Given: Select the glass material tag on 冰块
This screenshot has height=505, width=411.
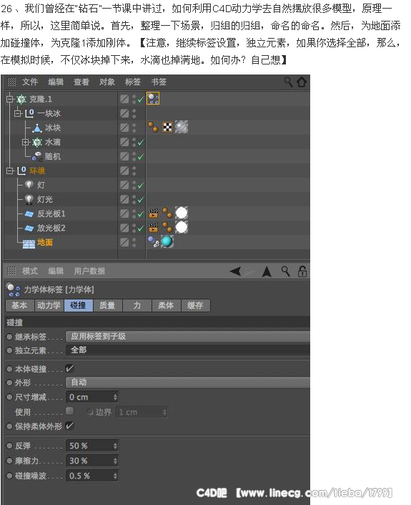Looking at the screenshot, I should [182, 127].
